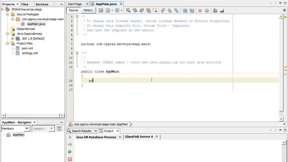Viewport: 288px width, 162px height.
Task: Click the split editor icon at toolbar right
Action: click(284, 10)
